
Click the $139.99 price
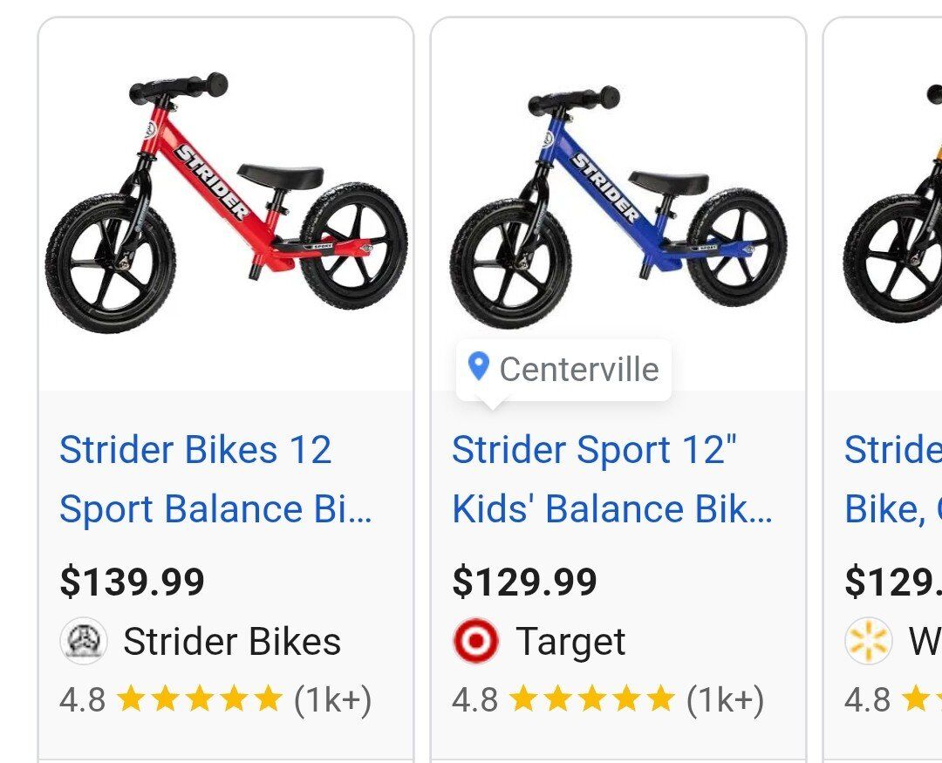click(133, 582)
